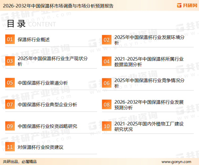
Task: Select the report title 2026-2032年中国保温杯市场调查与市场分析预测报告
Action: coord(58,6)
